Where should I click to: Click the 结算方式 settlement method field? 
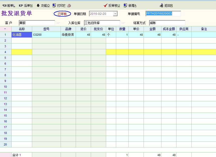pyautogui.click(x=167, y=23)
